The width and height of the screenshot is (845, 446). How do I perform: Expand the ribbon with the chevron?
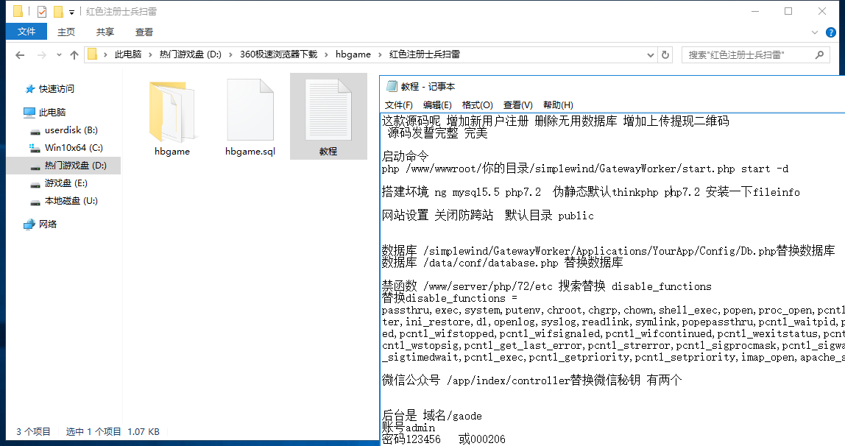point(815,32)
